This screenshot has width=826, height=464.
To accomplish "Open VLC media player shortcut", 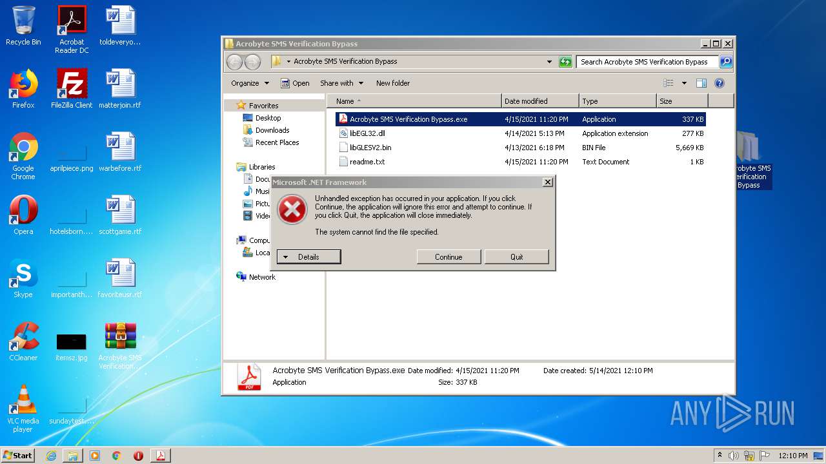I will pos(23,409).
